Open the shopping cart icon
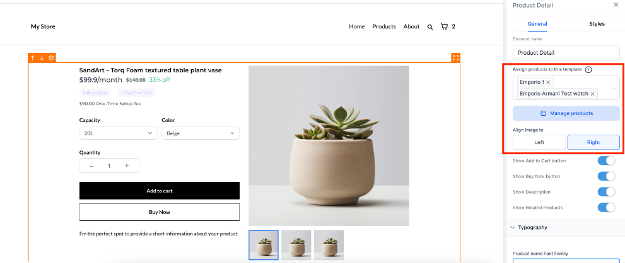Screen dimensions: 625x263 444,26
